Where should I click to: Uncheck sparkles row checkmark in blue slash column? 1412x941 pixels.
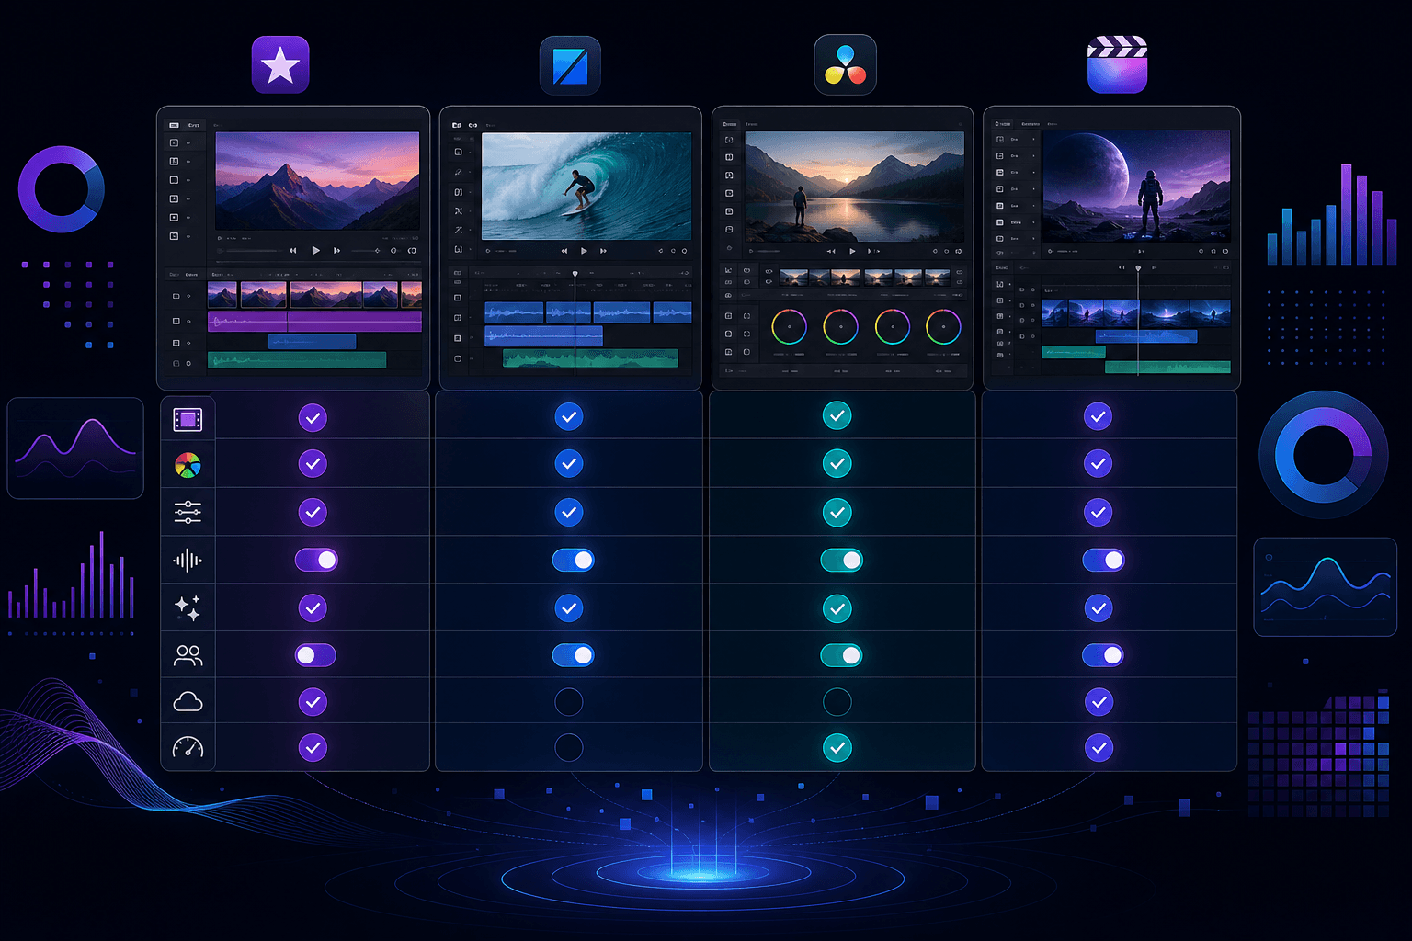pyautogui.click(x=569, y=607)
